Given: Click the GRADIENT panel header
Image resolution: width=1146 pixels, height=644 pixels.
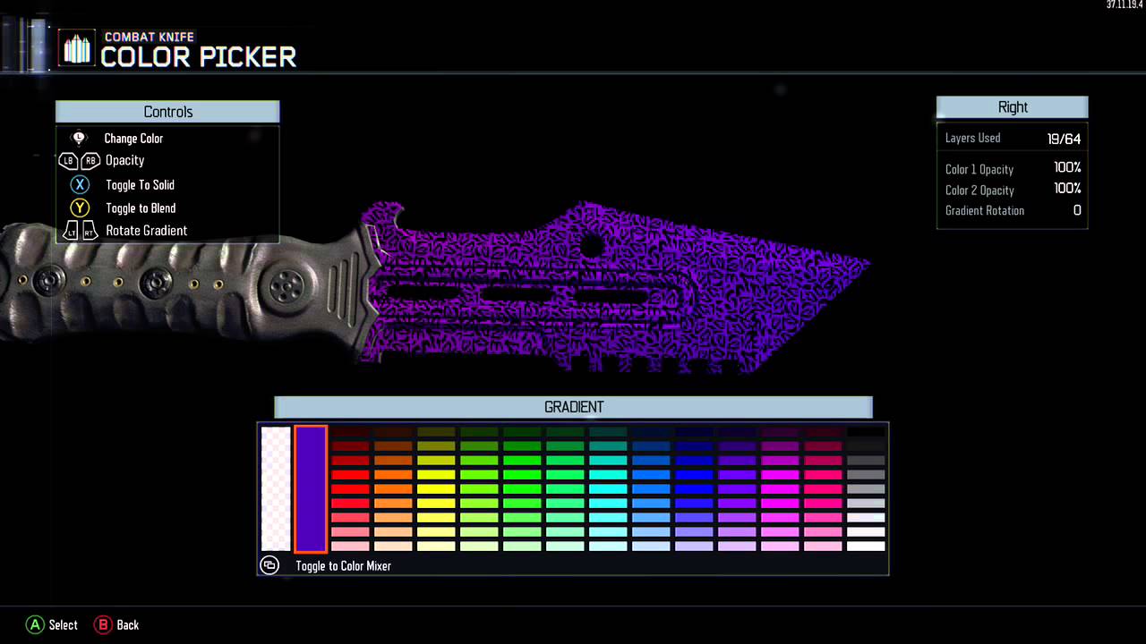Looking at the screenshot, I should pyautogui.click(x=573, y=407).
